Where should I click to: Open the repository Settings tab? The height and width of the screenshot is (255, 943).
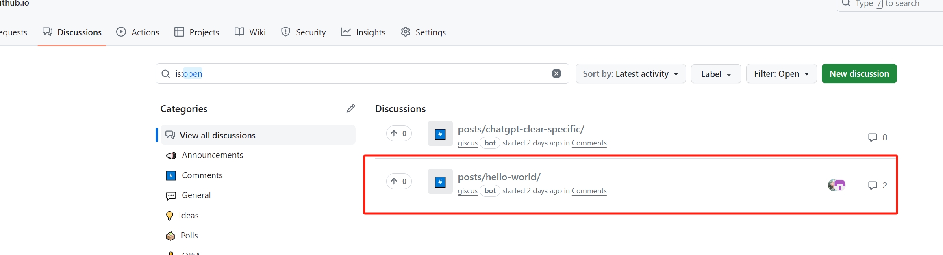point(423,32)
